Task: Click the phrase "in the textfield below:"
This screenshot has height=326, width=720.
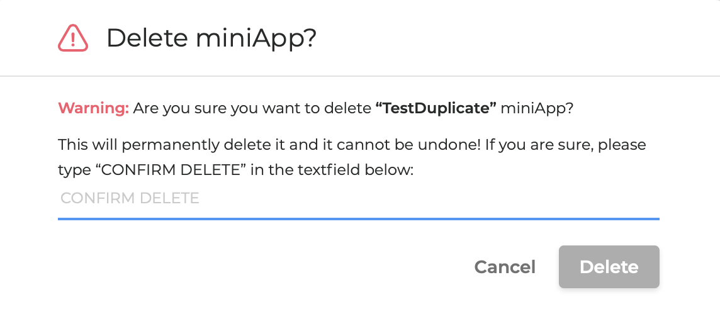Action: [332, 170]
